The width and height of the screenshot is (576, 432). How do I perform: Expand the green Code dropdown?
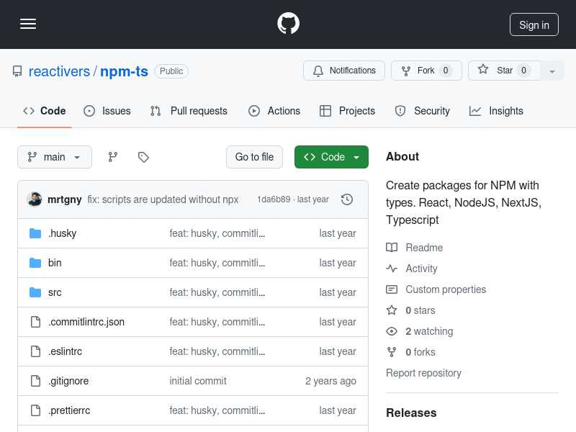[x=331, y=157]
